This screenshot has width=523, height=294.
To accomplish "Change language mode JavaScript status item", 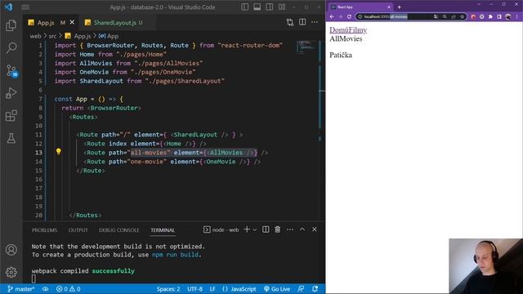I will pos(239,289).
